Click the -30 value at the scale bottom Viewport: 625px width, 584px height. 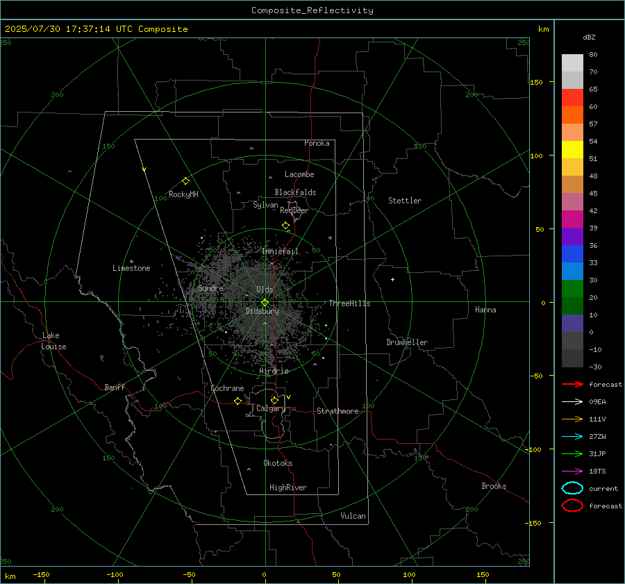click(x=596, y=367)
